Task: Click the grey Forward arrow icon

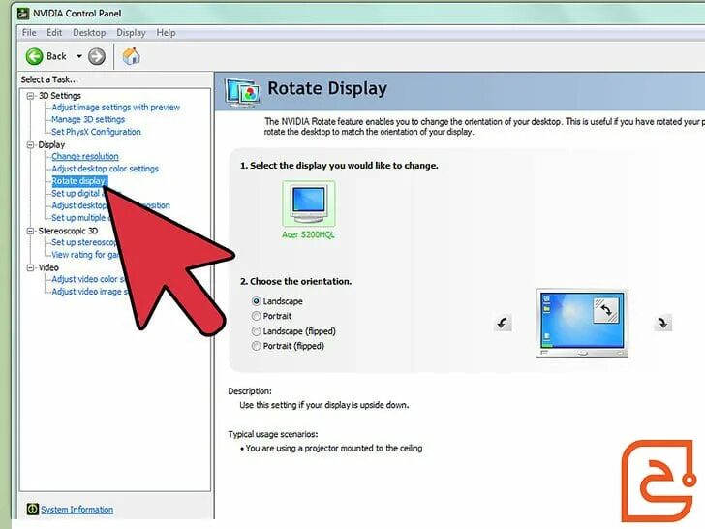Action: point(97,56)
